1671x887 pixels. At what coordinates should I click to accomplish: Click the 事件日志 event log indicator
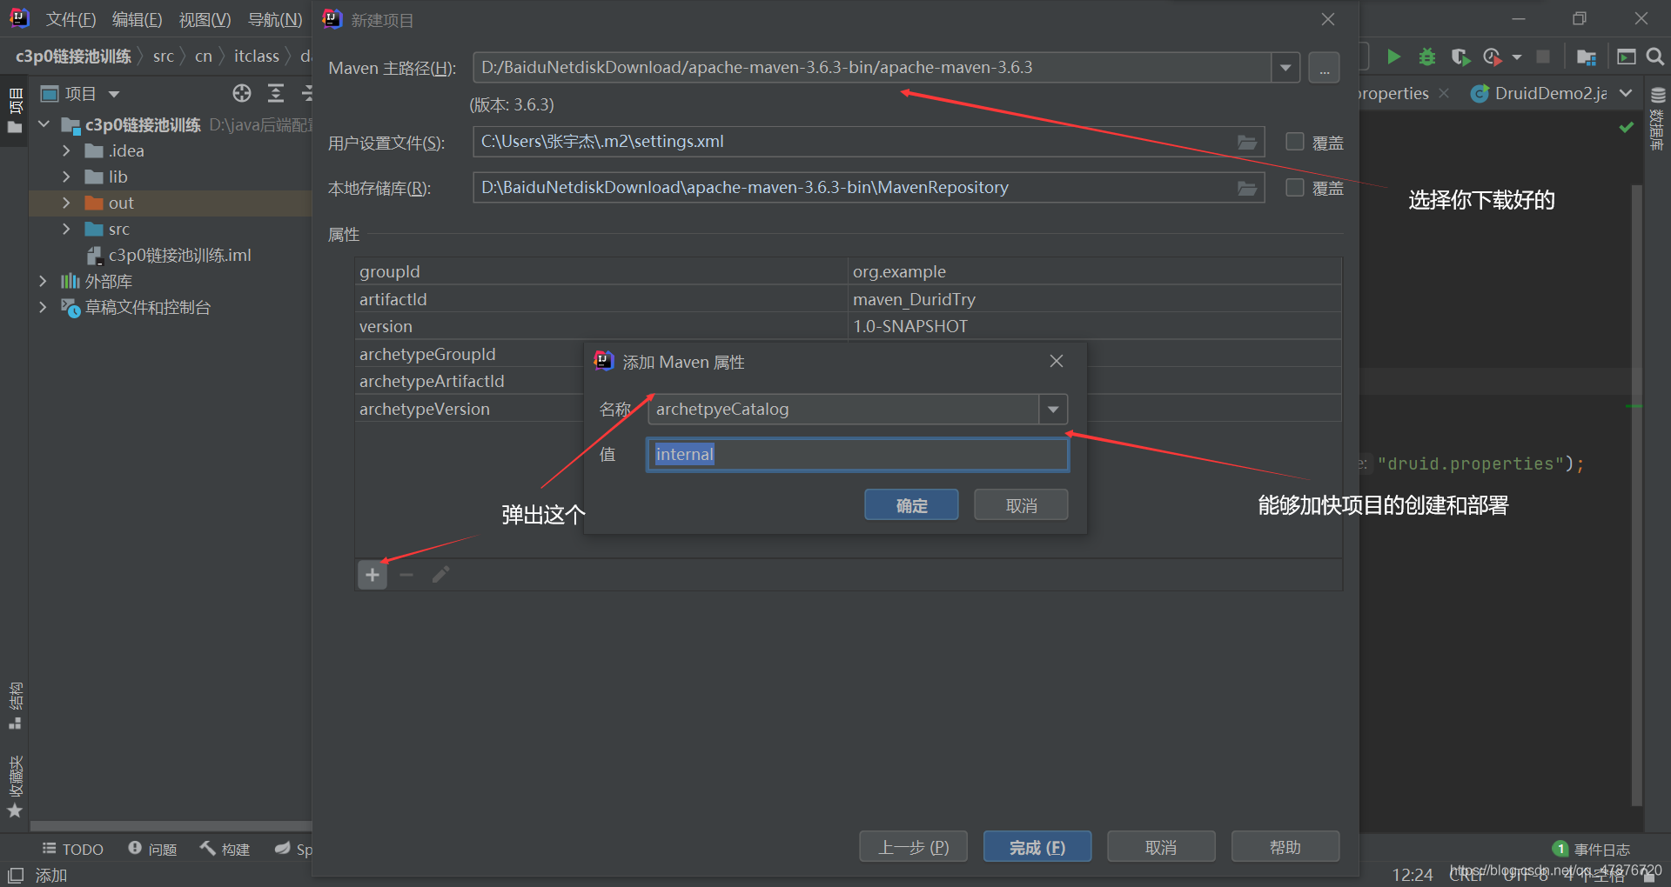1591,849
